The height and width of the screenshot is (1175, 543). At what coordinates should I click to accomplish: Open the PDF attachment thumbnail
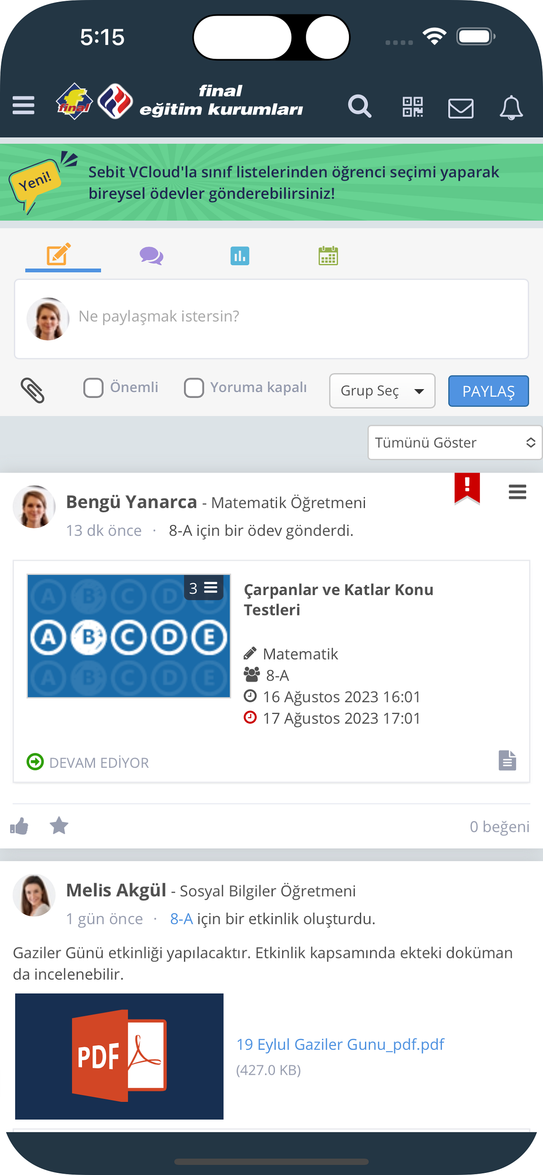coord(119,1057)
